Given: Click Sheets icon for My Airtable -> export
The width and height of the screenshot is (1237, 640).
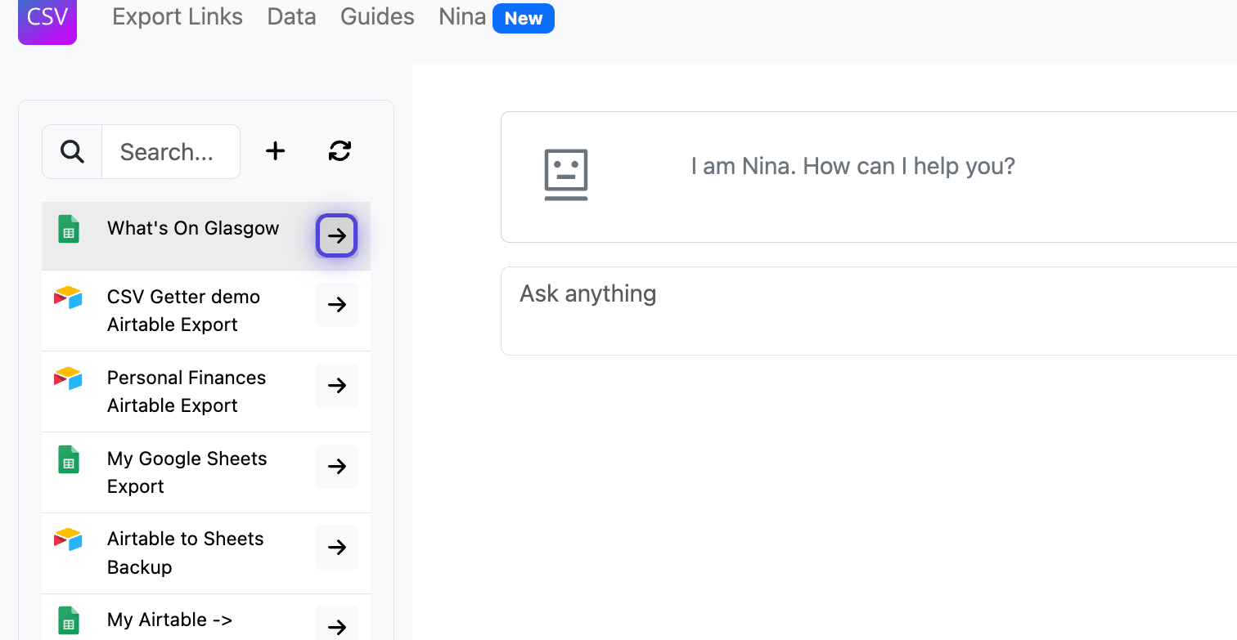Looking at the screenshot, I should tap(69, 621).
